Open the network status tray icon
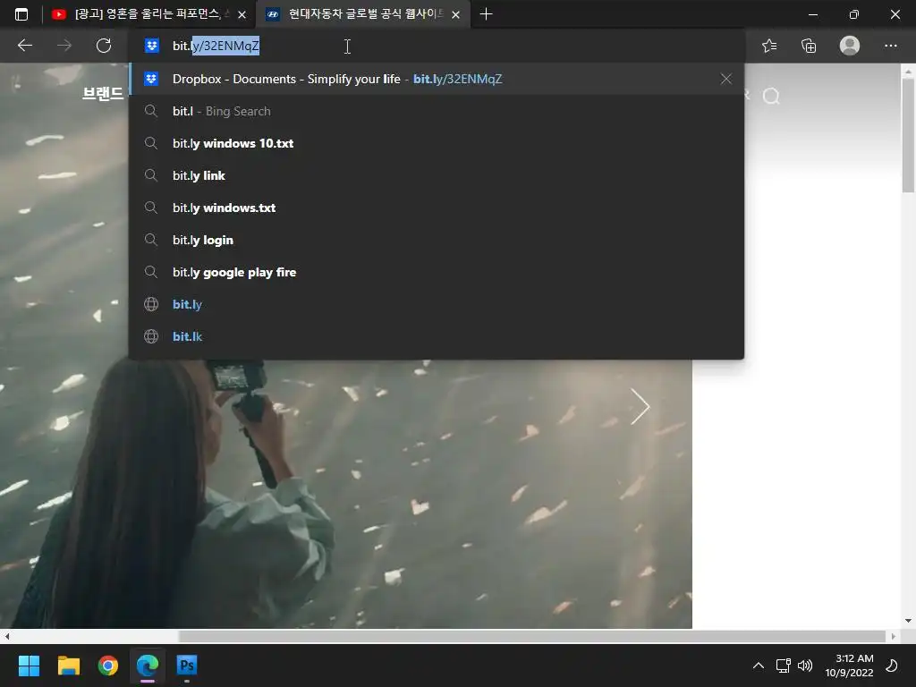 [783, 666]
